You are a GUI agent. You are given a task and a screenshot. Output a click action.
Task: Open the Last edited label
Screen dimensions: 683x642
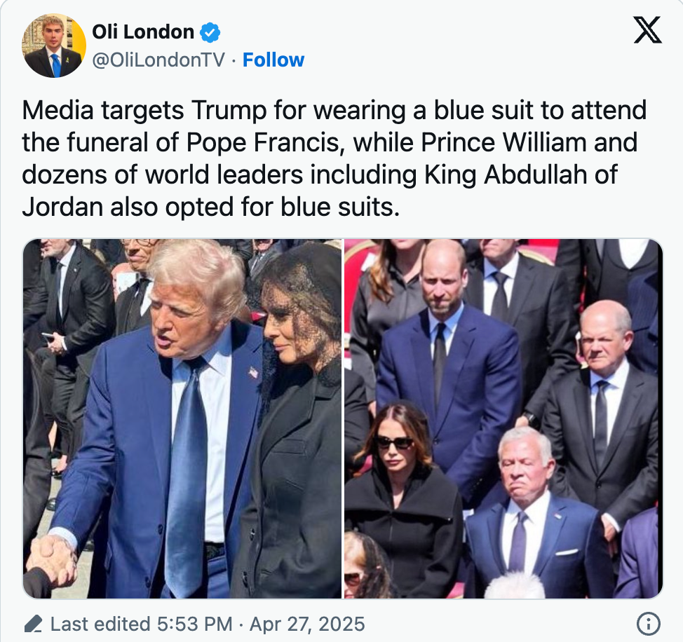[100, 624]
